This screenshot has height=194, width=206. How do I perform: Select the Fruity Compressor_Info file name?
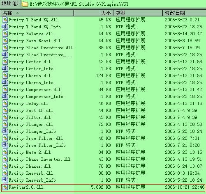point(36,96)
